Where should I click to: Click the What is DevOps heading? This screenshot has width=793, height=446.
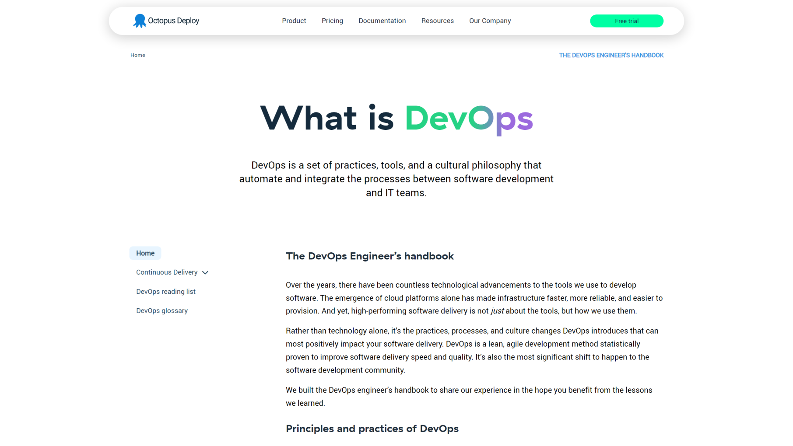tap(396, 118)
